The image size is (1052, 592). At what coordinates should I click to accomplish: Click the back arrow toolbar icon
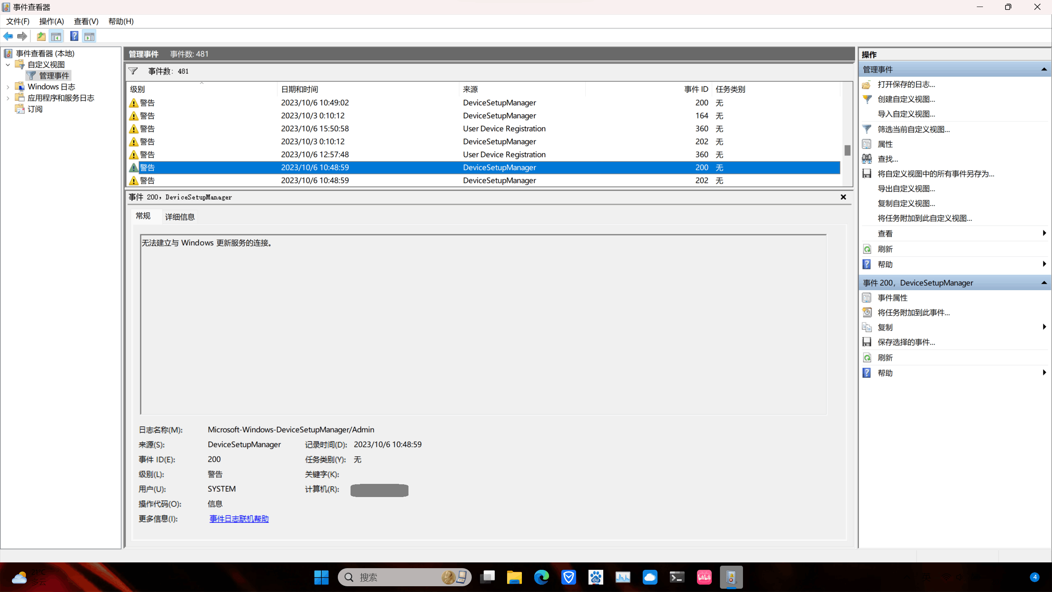tap(8, 36)
